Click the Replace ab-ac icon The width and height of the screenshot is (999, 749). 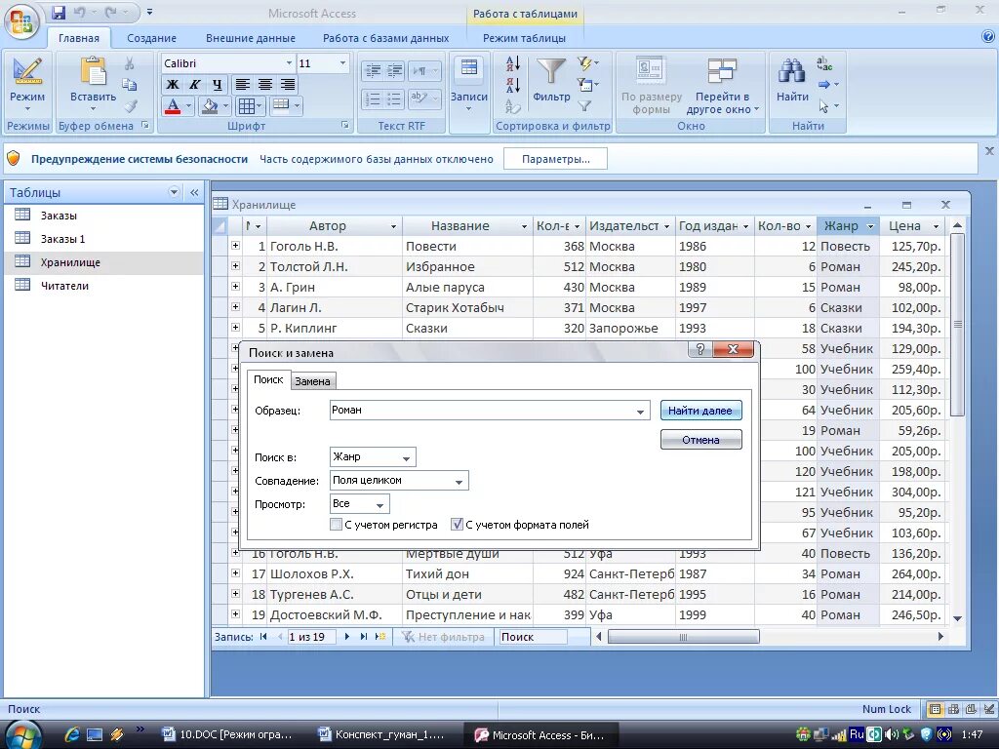coord(824,63)
